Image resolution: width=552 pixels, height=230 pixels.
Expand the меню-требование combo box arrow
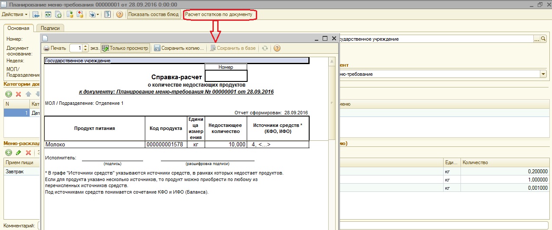click(543, 74)
